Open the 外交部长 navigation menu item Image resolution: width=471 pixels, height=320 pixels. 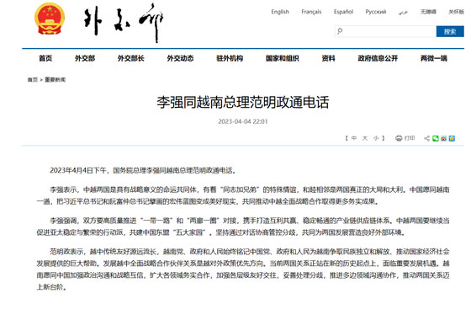[x=131, y=58]
